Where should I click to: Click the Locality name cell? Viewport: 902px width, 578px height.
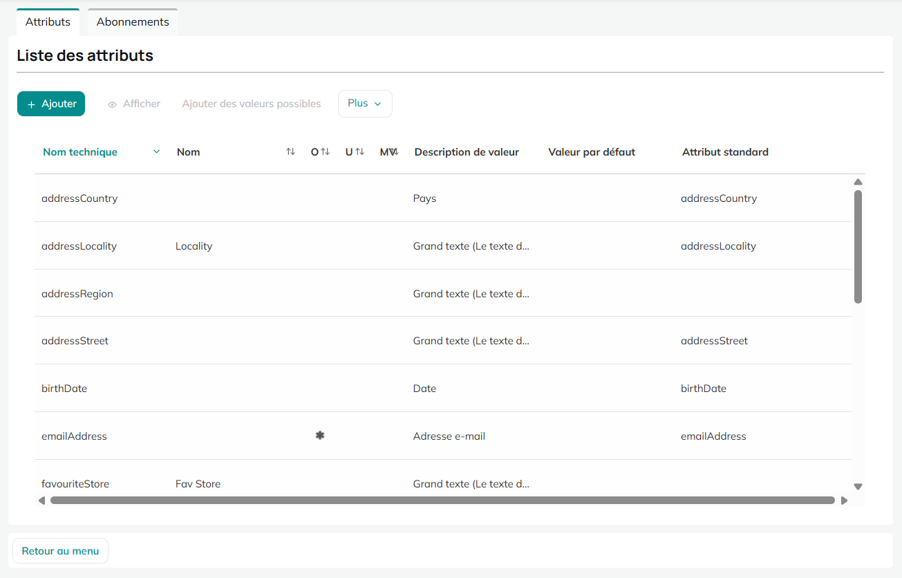194,246
